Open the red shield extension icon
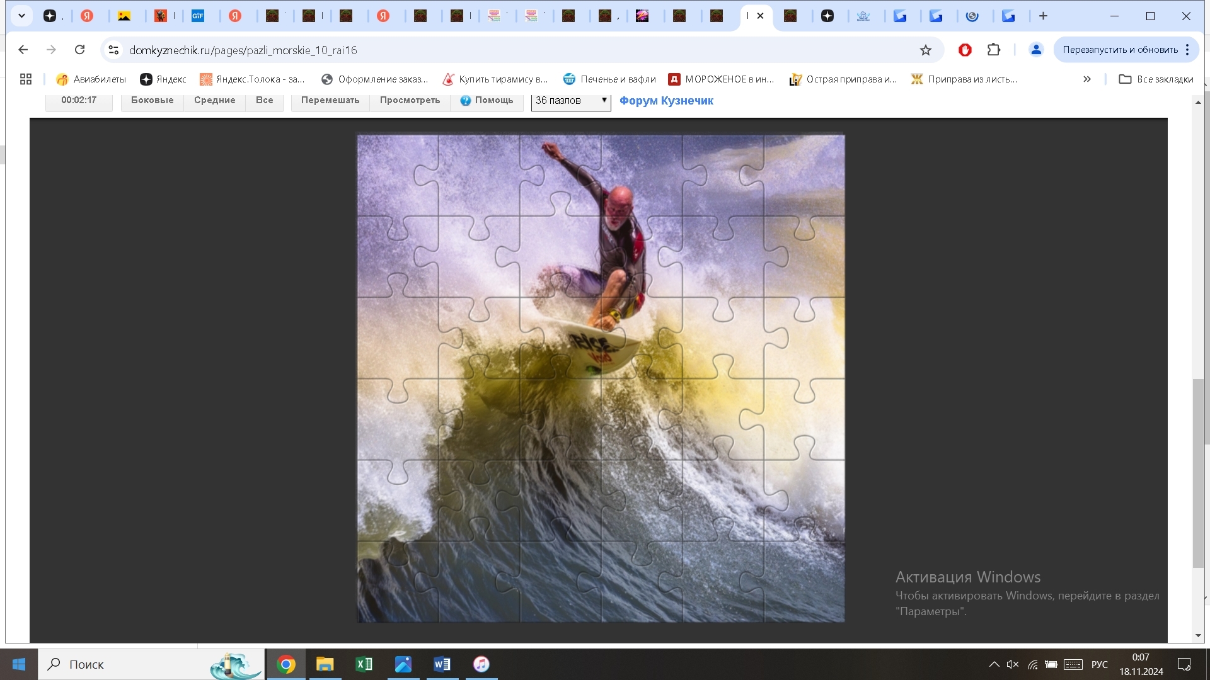The height and width of the screenshot is (680, 1210). 965,50
